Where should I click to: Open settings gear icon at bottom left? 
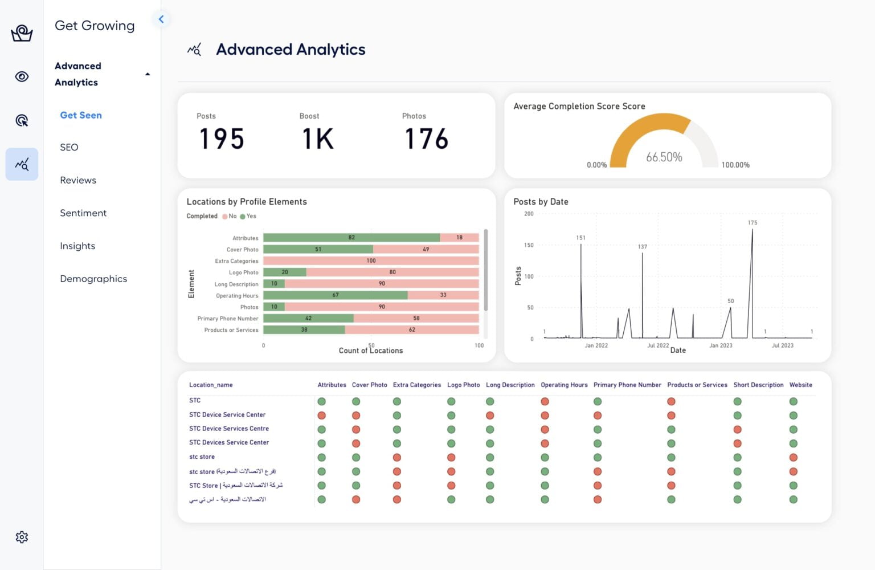[22, 537]
